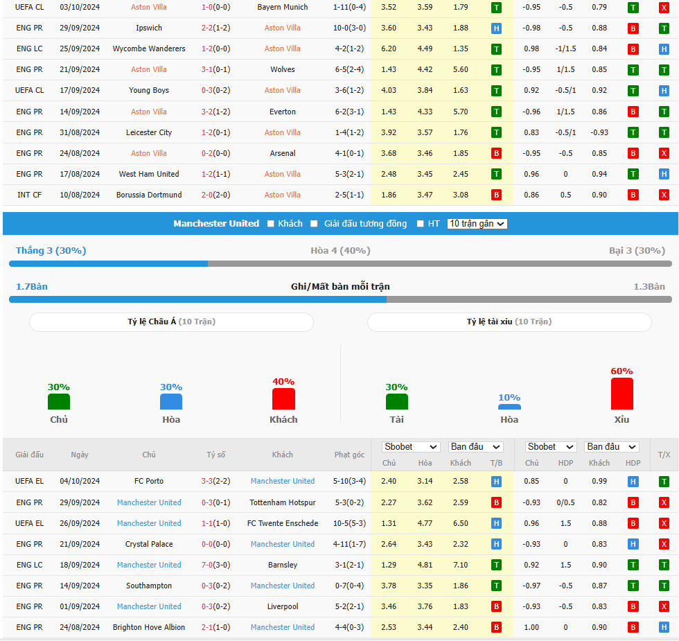Screen dimensions: 679x641
Task: Click the blue H T/X badge in Wycombe Wanderers row
Action: [664, 49]
